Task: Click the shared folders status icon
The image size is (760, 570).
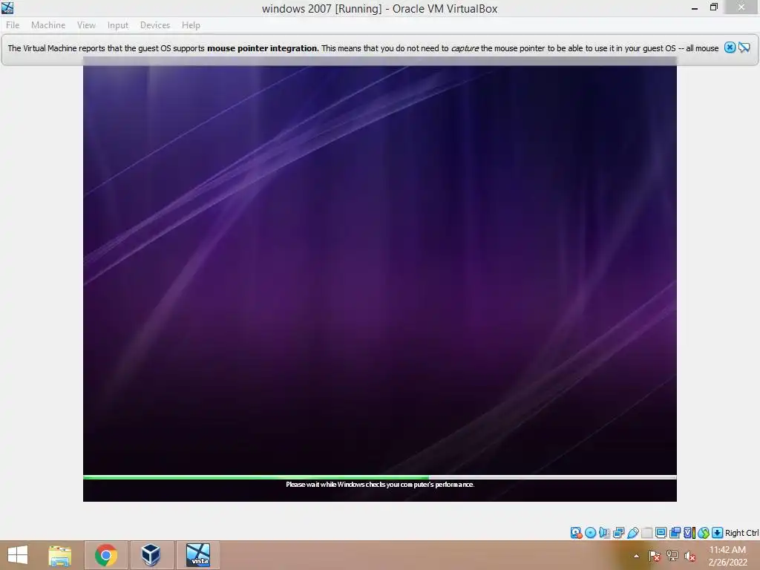Action: [x=646, y=533]
